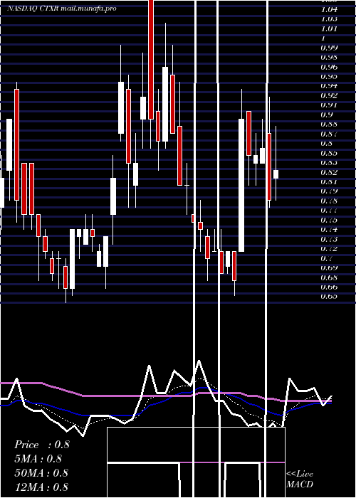
Task: Click the 0.72 price axis label
Action: point(329,249)
